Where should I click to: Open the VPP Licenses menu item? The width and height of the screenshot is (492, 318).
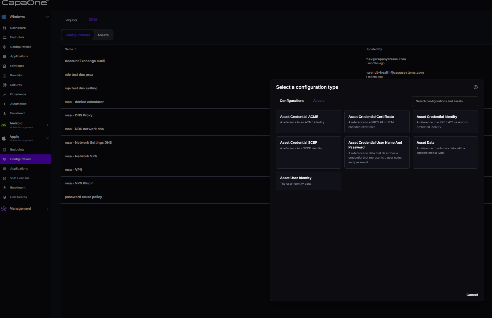[26, 178]
